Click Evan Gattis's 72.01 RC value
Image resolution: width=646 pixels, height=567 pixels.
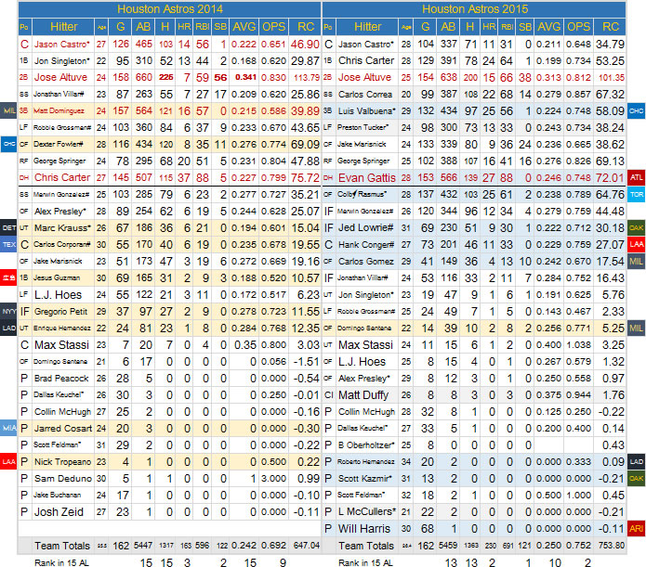click(610, 178)
